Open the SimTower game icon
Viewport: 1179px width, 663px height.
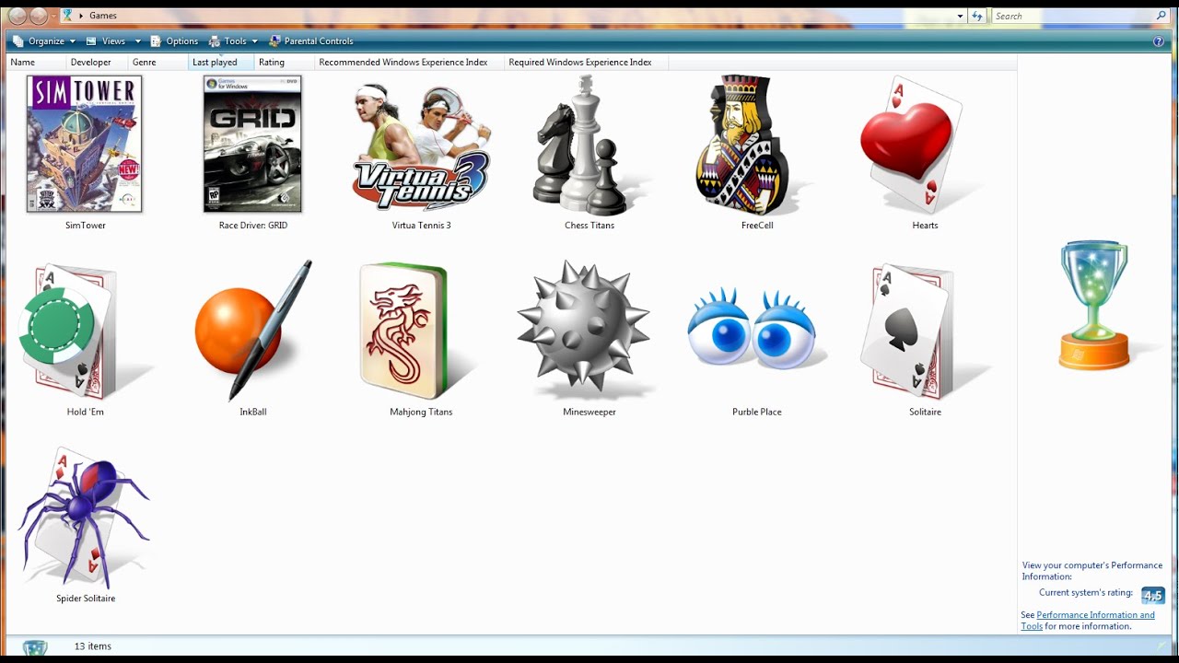point(85,144)
